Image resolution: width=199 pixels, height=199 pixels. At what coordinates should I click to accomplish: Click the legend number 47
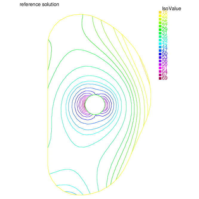coord(165,50)
